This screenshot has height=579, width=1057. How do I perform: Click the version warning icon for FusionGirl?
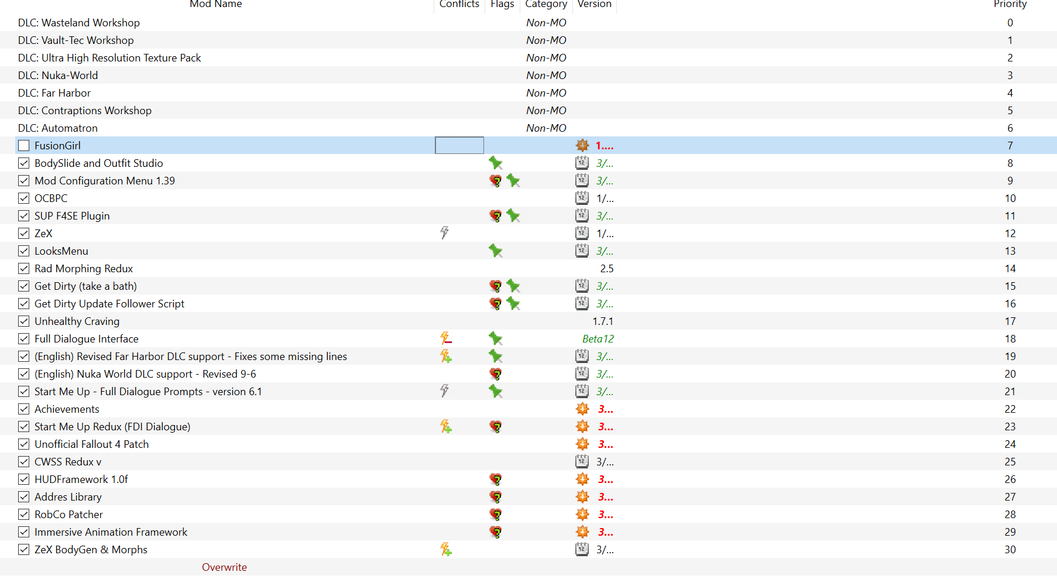pyautogui.click(x=582, y=145)
